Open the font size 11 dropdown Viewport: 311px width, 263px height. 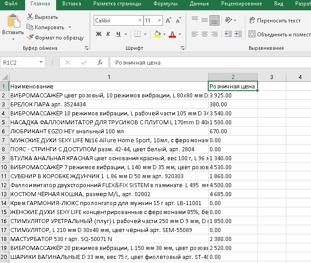point(159,21)
